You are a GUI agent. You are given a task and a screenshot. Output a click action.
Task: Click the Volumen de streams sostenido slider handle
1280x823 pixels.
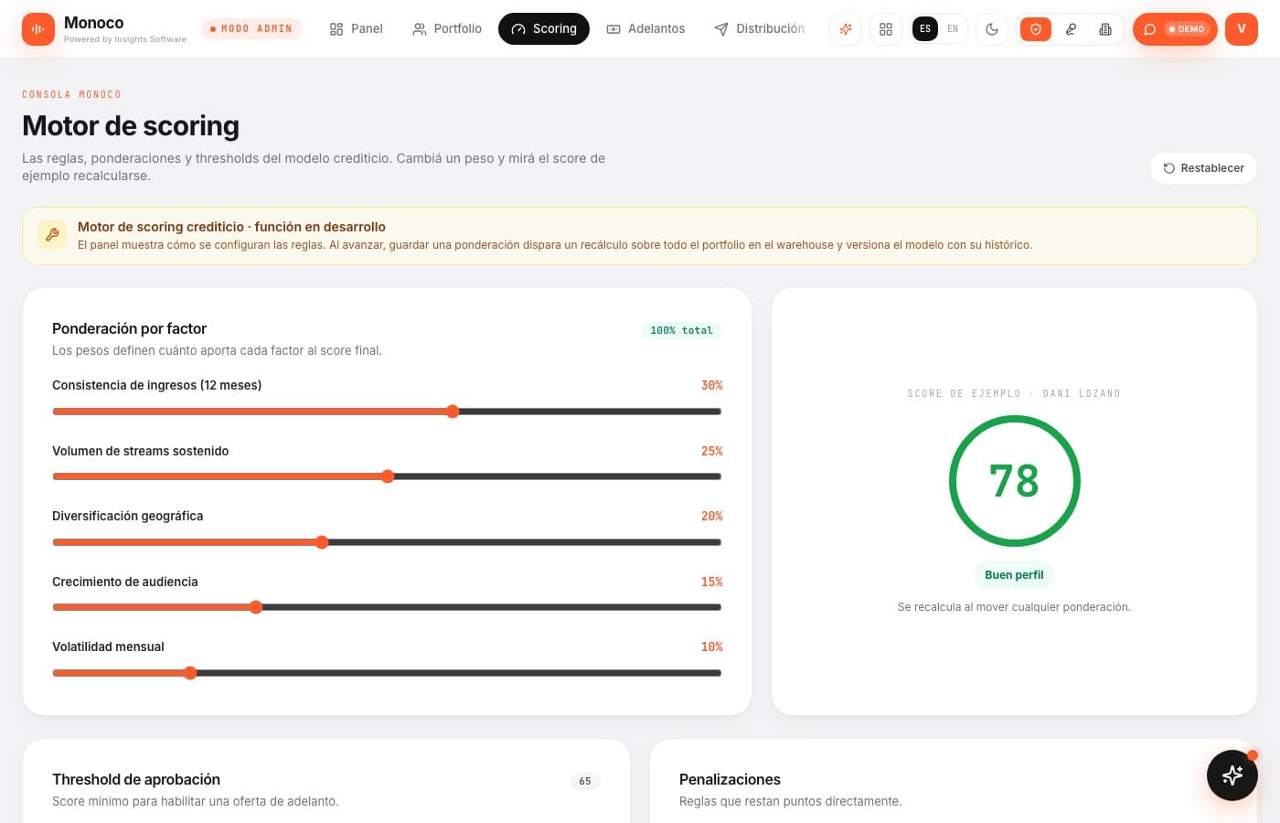388,476
